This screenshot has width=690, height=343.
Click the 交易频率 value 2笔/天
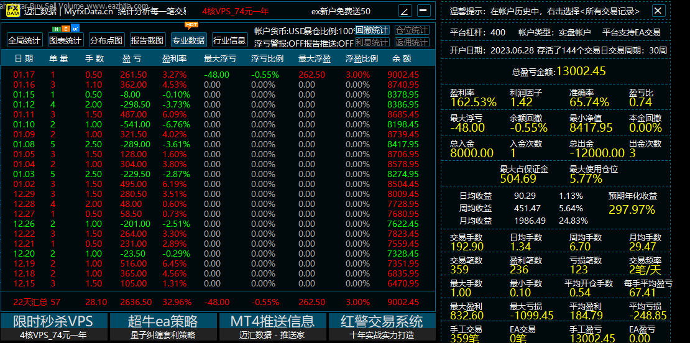[x=645, y=270]
